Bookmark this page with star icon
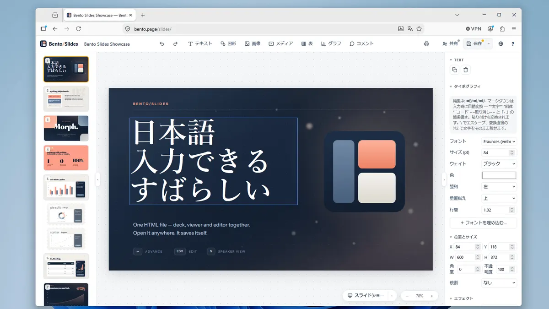The image size is (549, 309). pyautogui.click(x=419, y=28)
